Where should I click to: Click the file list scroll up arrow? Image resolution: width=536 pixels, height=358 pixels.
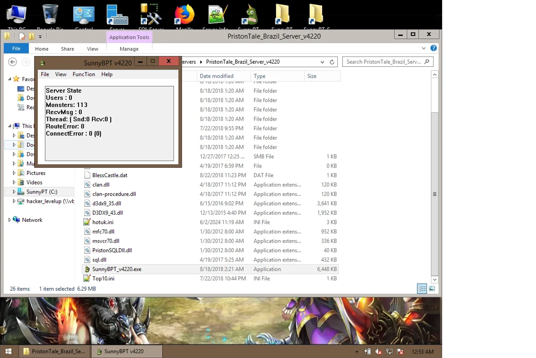coord(435,74)
